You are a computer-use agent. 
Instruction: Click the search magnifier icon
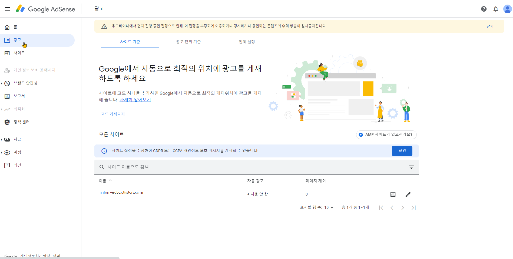tap(102, 167)
